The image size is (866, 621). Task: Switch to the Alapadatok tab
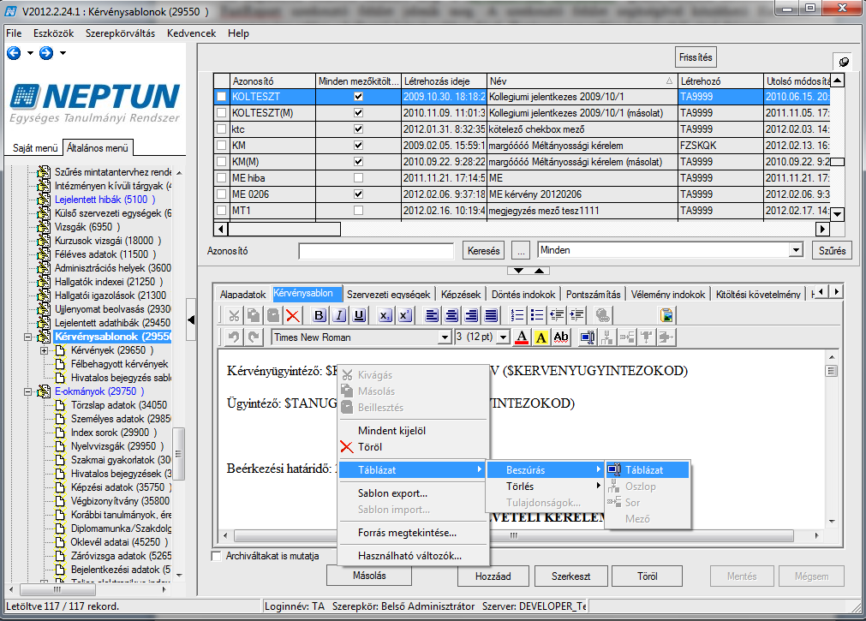(243, 295)
